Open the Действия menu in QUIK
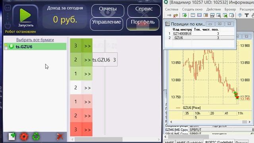The image size is (254, 143). [x=214, y=10]
